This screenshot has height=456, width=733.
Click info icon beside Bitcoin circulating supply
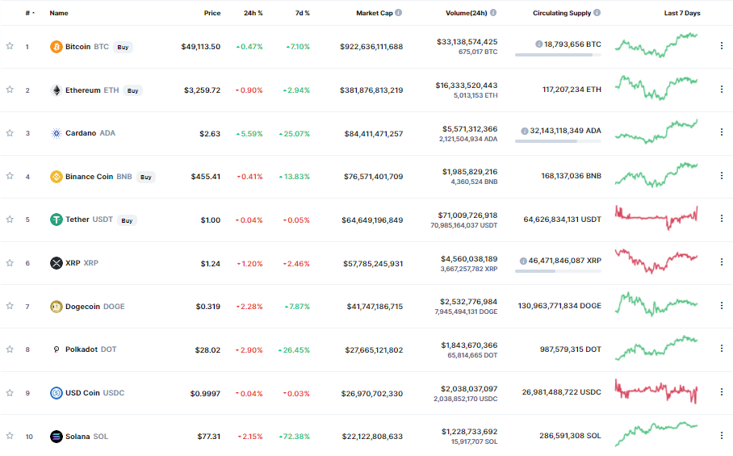pyautogui.click(x=539, y=44)
